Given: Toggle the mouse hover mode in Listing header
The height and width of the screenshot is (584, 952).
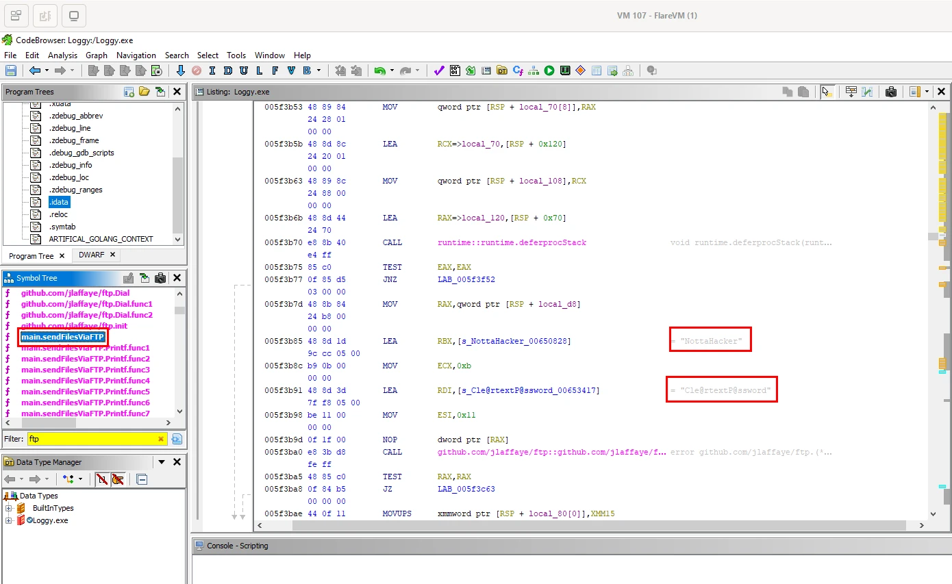Looking at the screenshot, I should [827, 92].
